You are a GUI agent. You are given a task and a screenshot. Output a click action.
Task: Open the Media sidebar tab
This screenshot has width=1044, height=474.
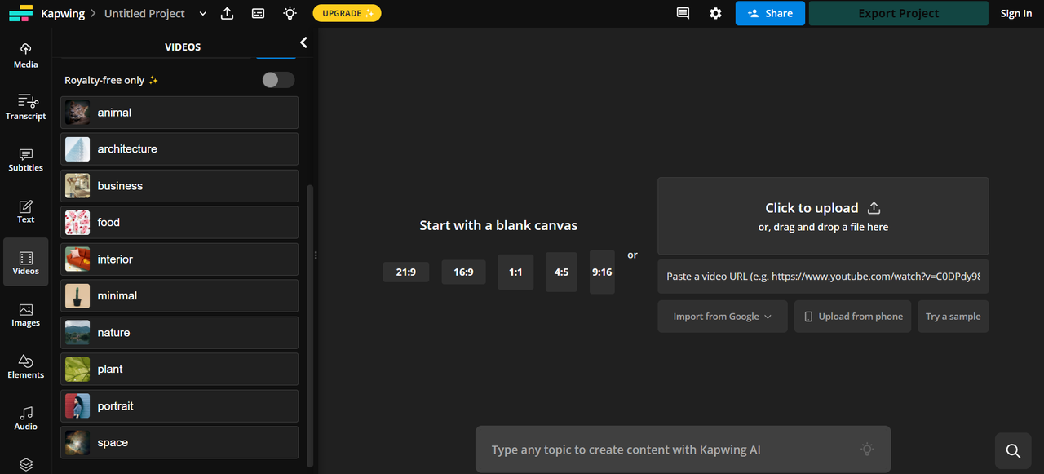click(26, 55)
